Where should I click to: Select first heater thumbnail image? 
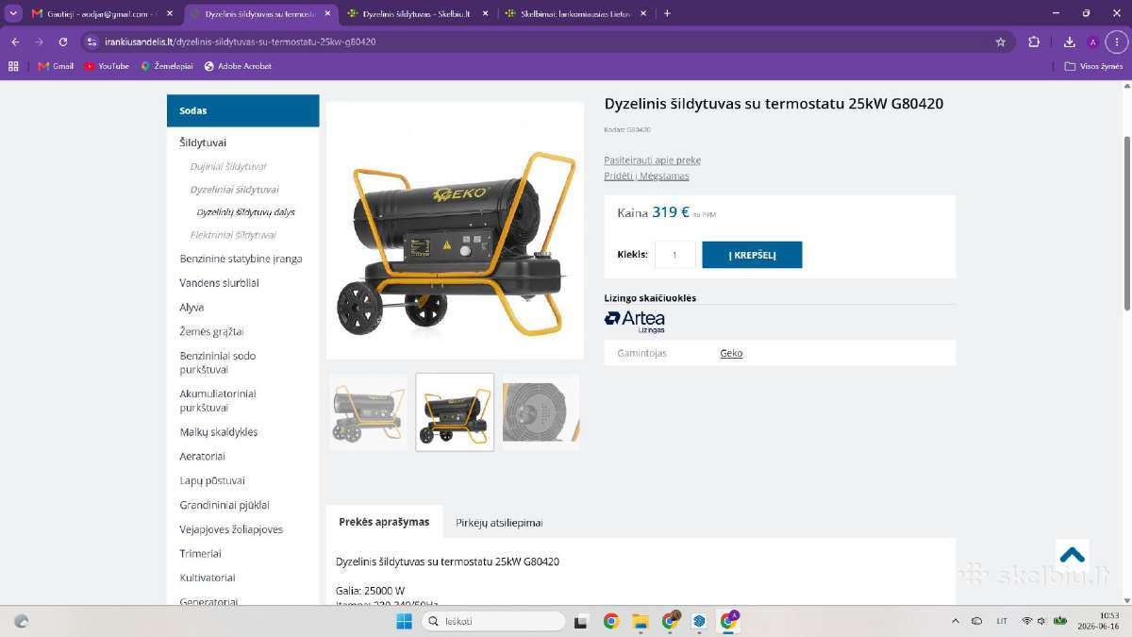coord(368,411)
